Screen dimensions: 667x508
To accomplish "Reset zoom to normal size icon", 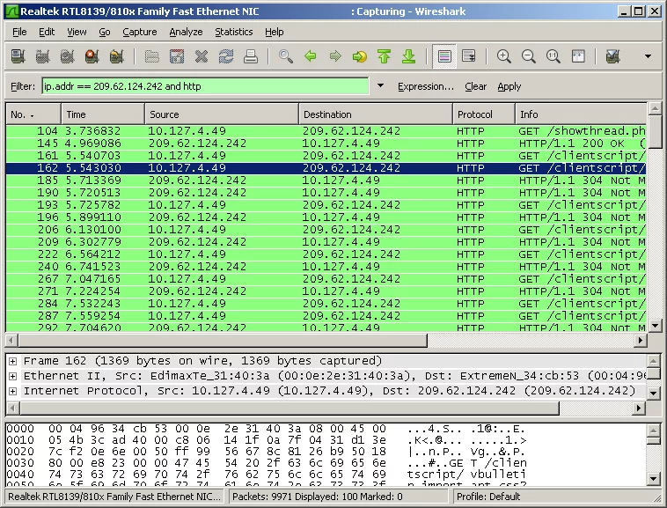I will click(x=553, y=56).
